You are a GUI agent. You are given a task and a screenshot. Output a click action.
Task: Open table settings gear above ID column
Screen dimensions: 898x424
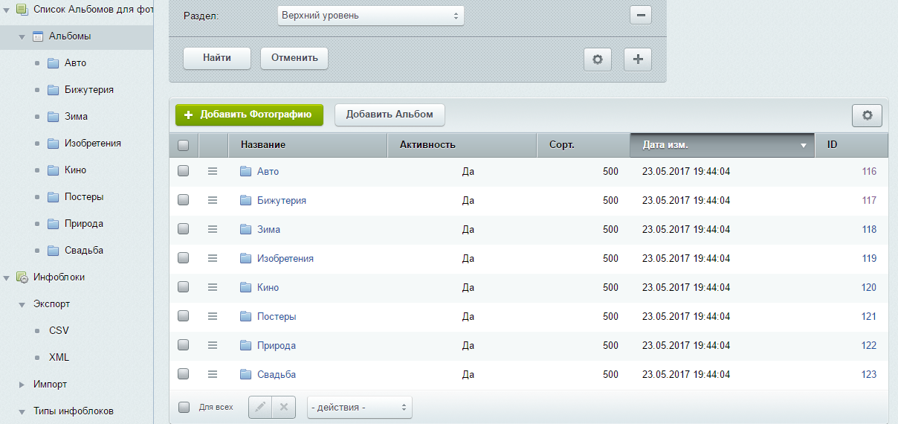point(866,115)
